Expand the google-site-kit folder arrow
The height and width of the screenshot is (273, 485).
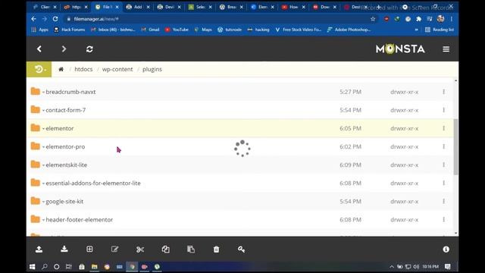43,202
